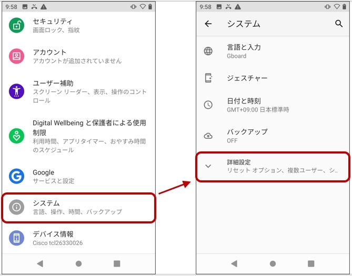Tap the image notification icon in right status bar

click(219, 7)
